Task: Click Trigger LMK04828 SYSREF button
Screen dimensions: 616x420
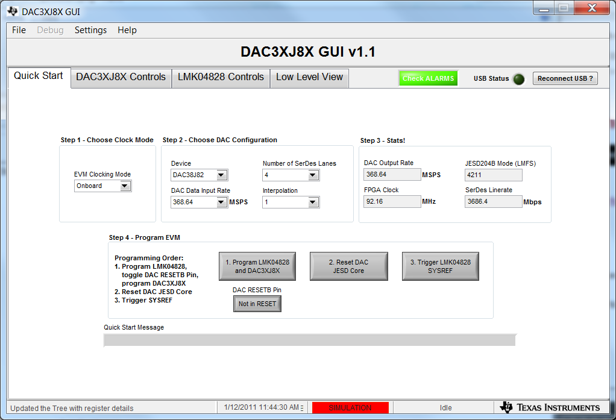Action: point(441,266)
